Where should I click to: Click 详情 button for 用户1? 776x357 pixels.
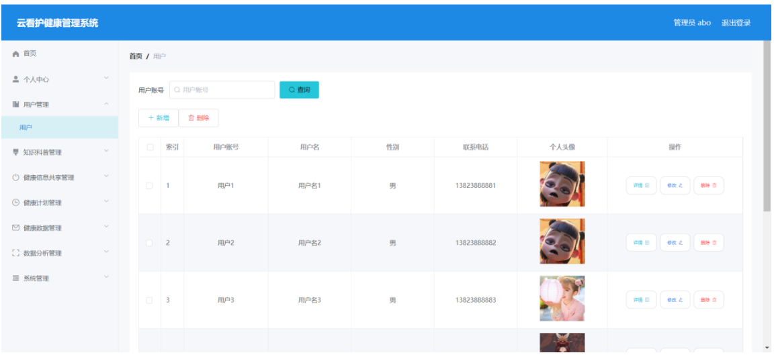[x=641, y=185]
